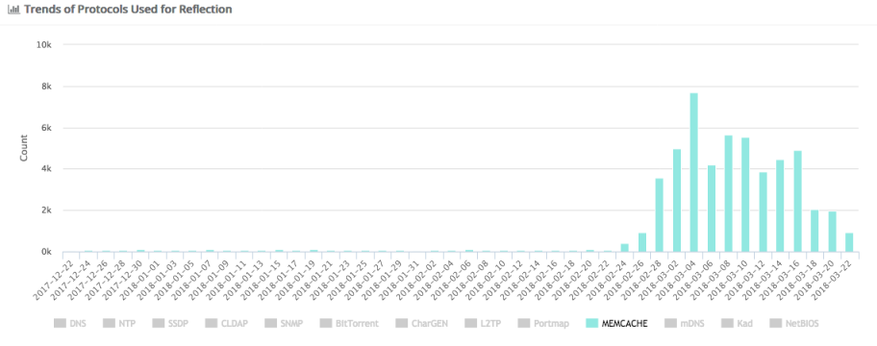Click the BitTorrent legend swatch icon
The height and width of the screenshot is (346, 877).
[x=326, y=323]
